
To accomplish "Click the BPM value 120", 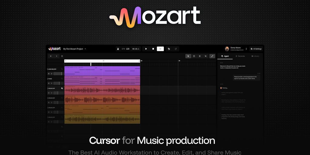I will coord(128,49).
